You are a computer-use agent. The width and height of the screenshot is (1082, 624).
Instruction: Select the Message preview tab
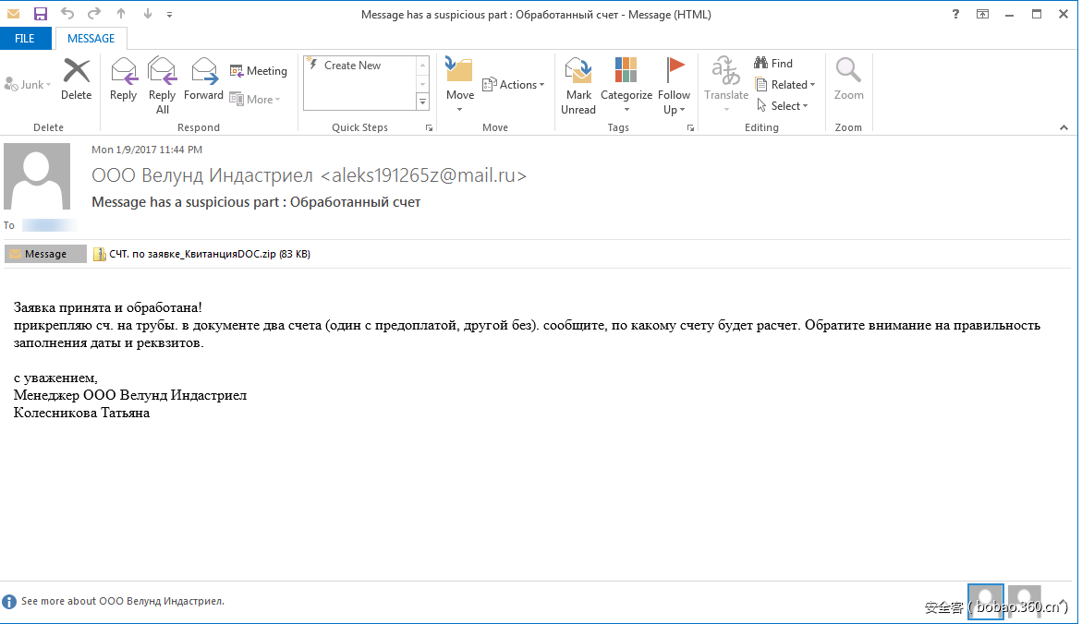pyautogui.click(x=44, y=253)
